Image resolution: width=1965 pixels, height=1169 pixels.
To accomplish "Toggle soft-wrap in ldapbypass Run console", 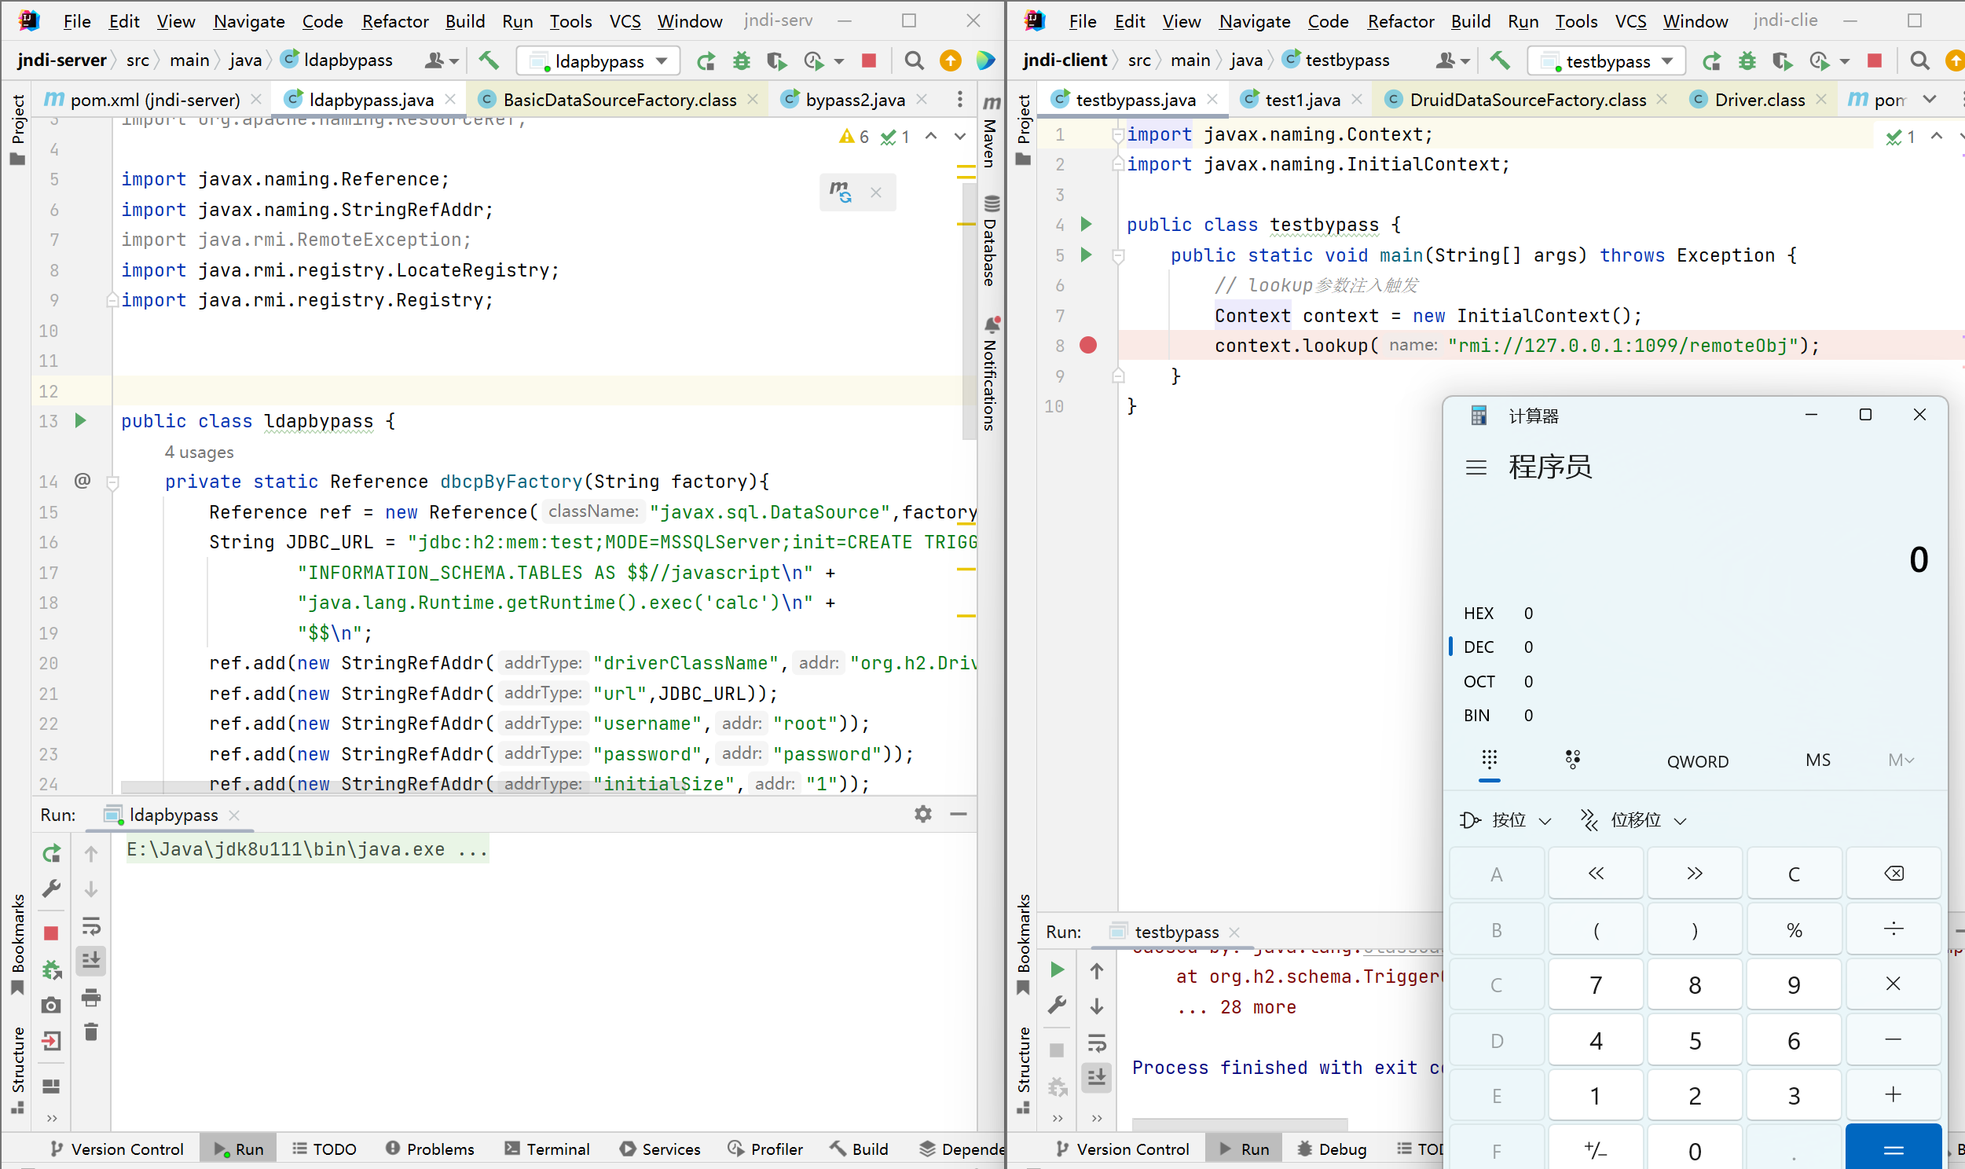I will [91, 925].
